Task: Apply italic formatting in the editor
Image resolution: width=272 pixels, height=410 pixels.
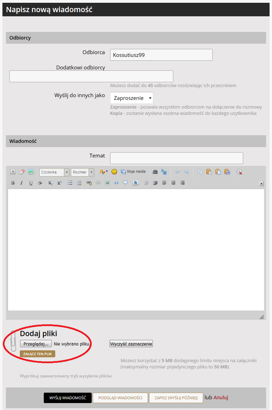Action: point(22,183)
